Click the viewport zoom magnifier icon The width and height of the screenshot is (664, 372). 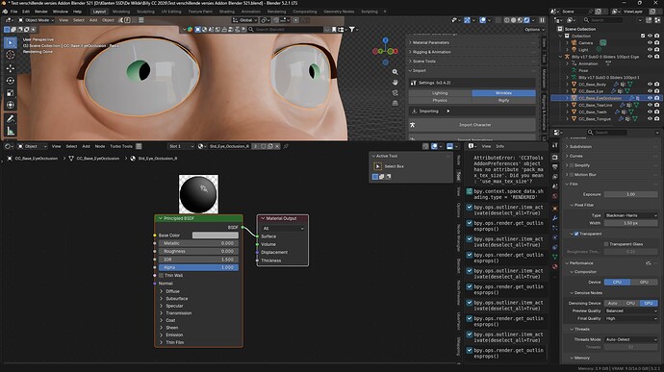pyautogui.click(x=396, y=72)
